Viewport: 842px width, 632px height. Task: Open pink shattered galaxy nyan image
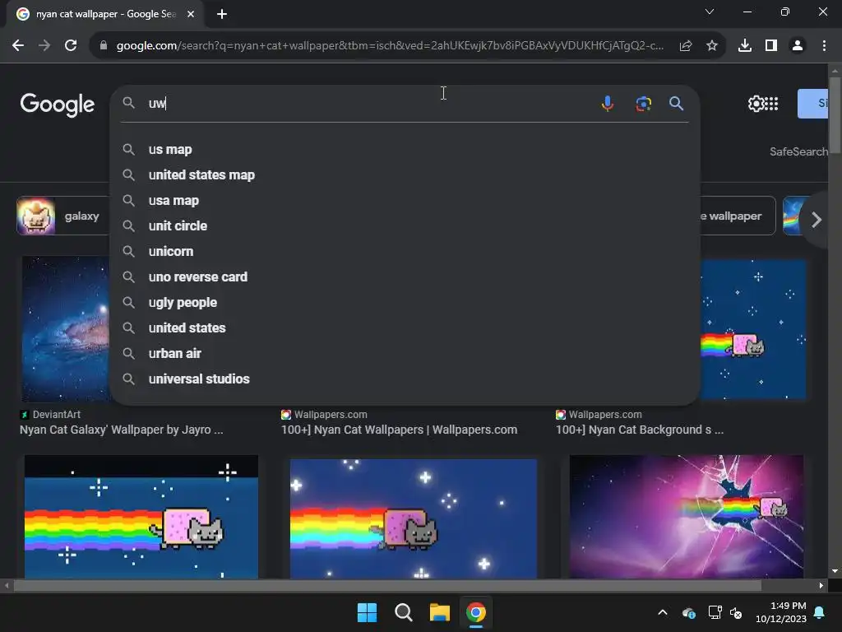[x=687, y=517]
